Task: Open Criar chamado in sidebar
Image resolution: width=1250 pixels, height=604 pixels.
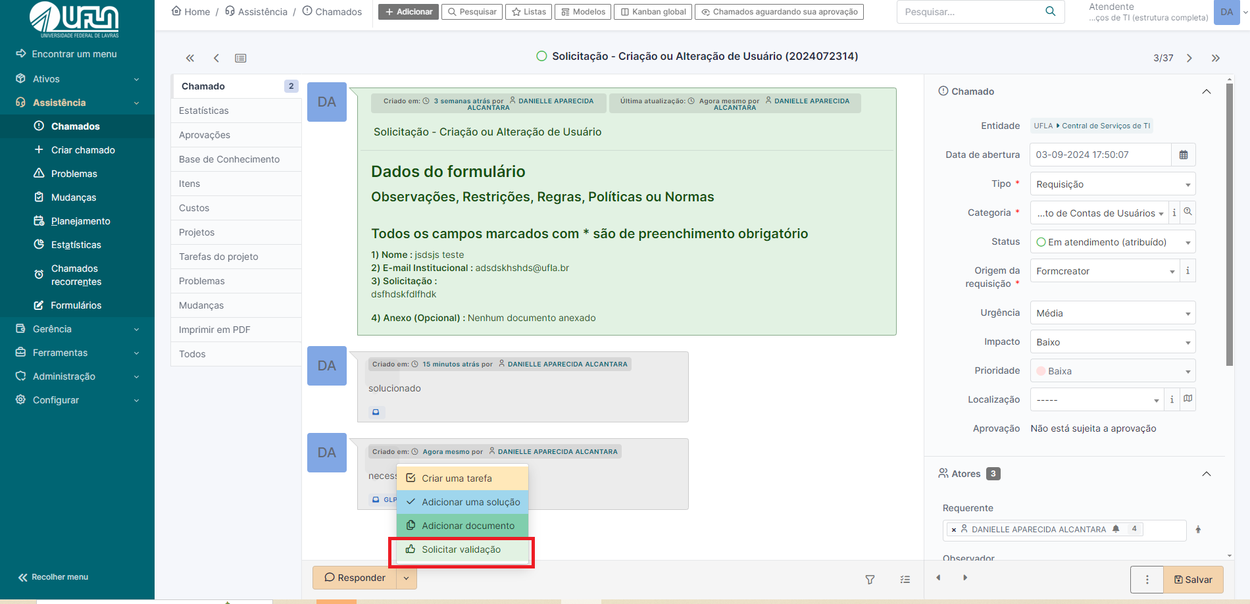Action: [x=77, y=150]
